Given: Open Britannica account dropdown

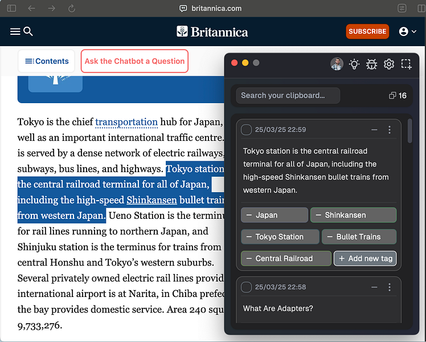Looking at the screenshot, I should pyautogui.click(x=408, y=31).
